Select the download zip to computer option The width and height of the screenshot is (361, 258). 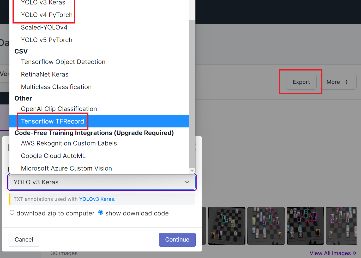12,213
